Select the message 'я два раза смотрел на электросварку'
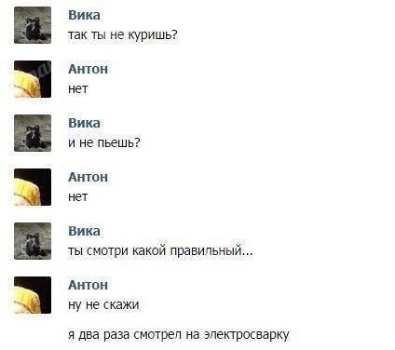Image resolution: width=395 pixels, height=350 pixels. pos(179,335)
